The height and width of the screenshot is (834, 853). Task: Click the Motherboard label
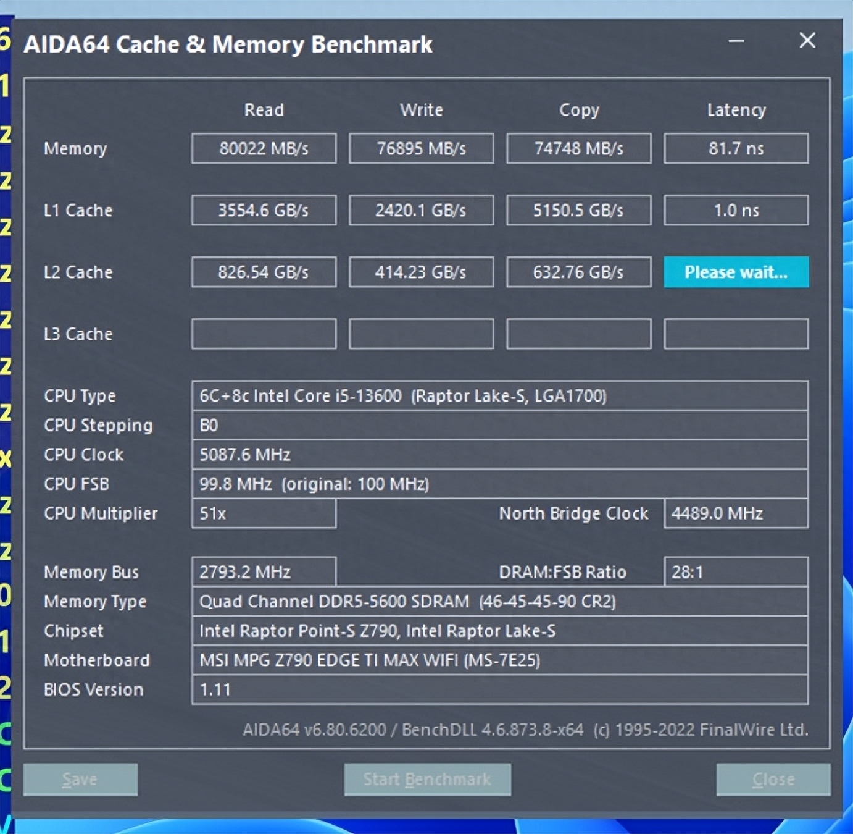(x=96, y=660)
